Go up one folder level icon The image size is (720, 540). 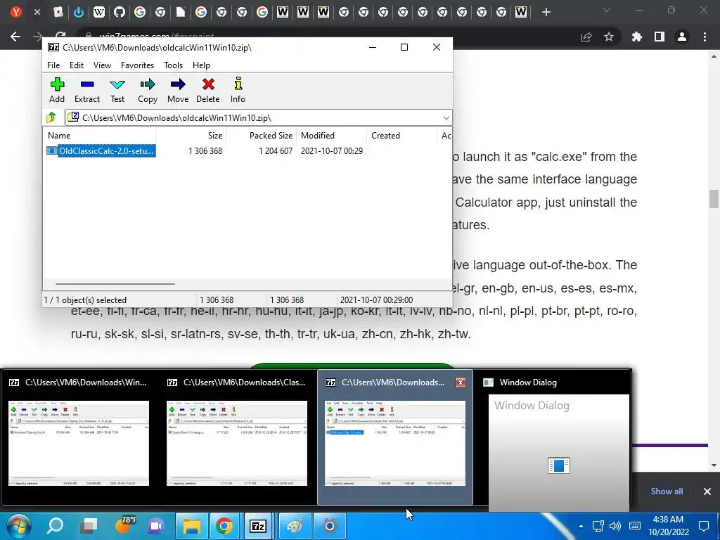click(x=51, y=117)
